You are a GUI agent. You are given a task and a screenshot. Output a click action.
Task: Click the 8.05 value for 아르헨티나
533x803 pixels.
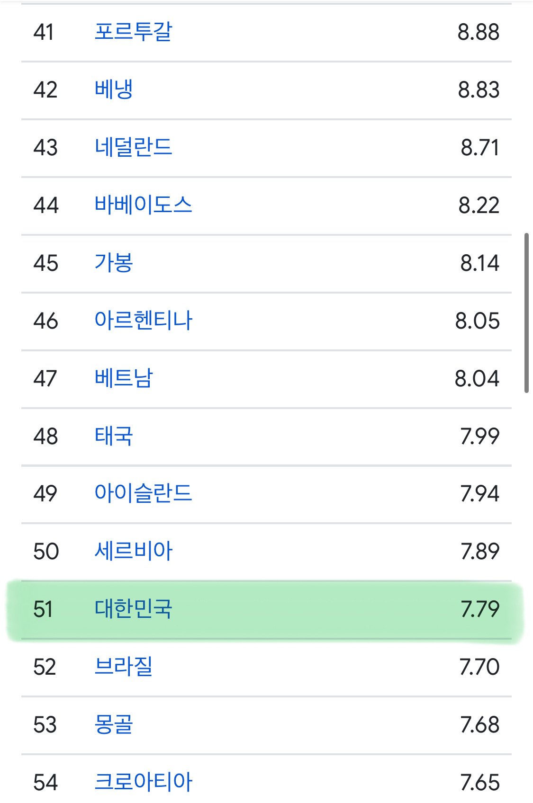pyautogui.click(x=477, y=321)
